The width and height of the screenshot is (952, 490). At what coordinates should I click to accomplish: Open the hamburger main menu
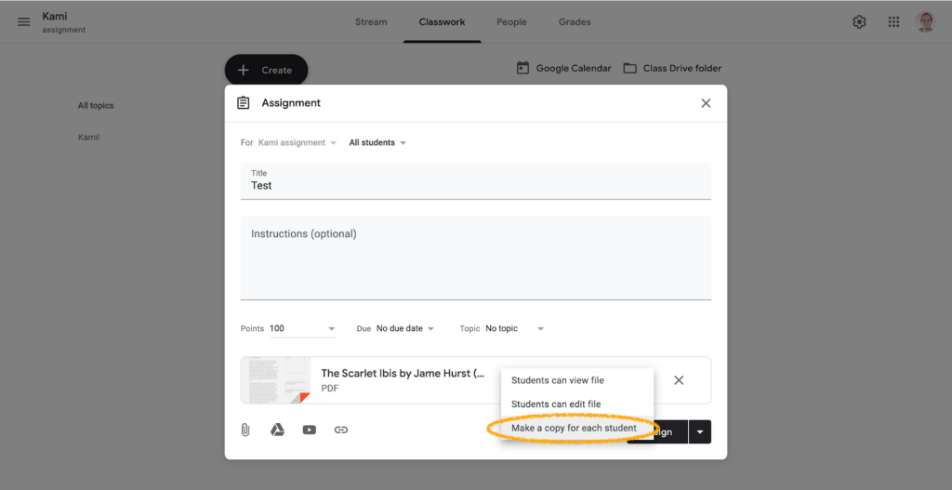(23, 22)
